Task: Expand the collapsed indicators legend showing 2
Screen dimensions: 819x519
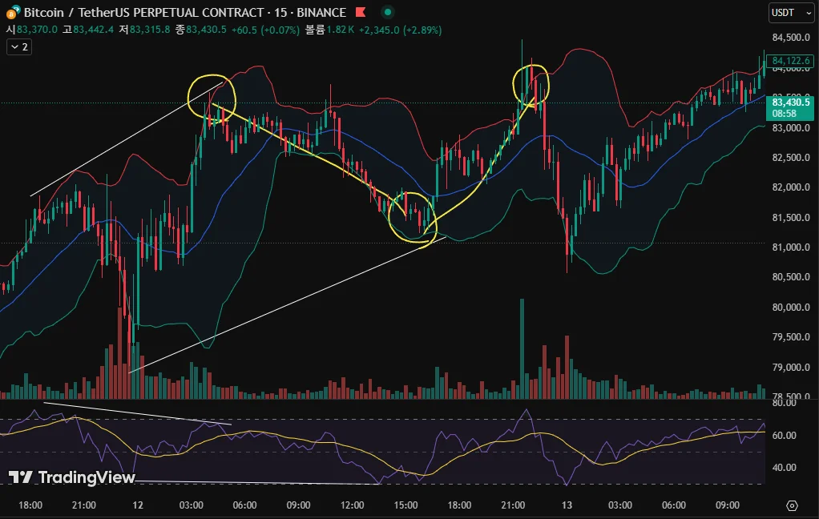Action: 19,47
